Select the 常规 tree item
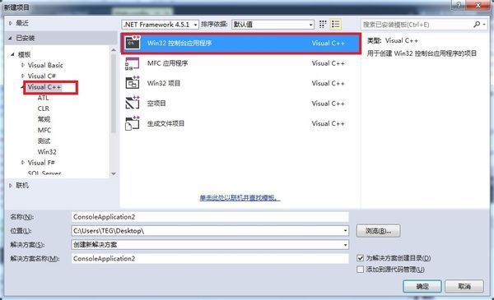494x300 pixels. point(44,119)
